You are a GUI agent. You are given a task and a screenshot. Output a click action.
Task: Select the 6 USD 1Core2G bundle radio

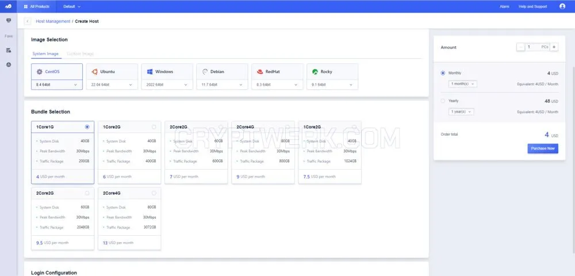pyautogui.click(x=154, y=127)
